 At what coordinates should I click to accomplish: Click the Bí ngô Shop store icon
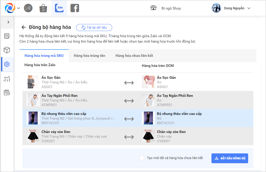(x=154, y=8)
